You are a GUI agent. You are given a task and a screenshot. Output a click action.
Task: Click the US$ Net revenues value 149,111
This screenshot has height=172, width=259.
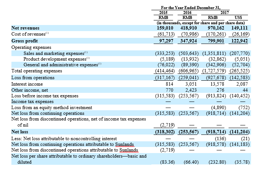tap(240, 28)
